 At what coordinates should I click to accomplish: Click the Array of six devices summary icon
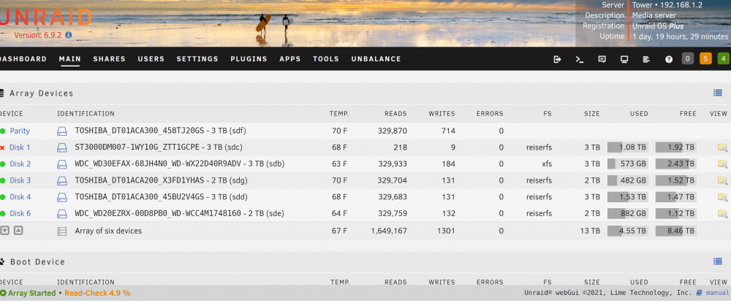tap(62, 231)
